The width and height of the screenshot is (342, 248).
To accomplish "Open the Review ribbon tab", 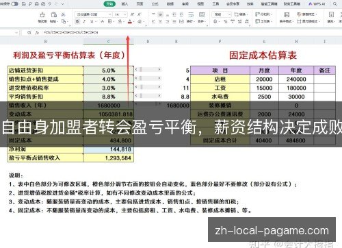I will tap(185, 4).
